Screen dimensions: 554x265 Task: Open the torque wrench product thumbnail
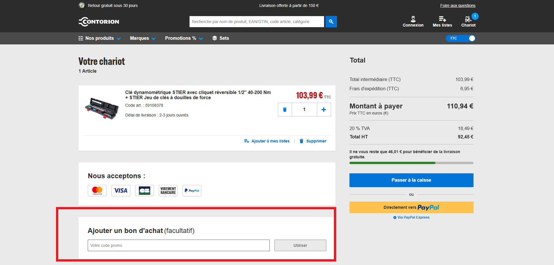click(102, 108)
